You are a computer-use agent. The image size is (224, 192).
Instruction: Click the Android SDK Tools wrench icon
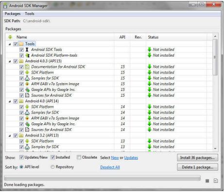tap(27, 49)
